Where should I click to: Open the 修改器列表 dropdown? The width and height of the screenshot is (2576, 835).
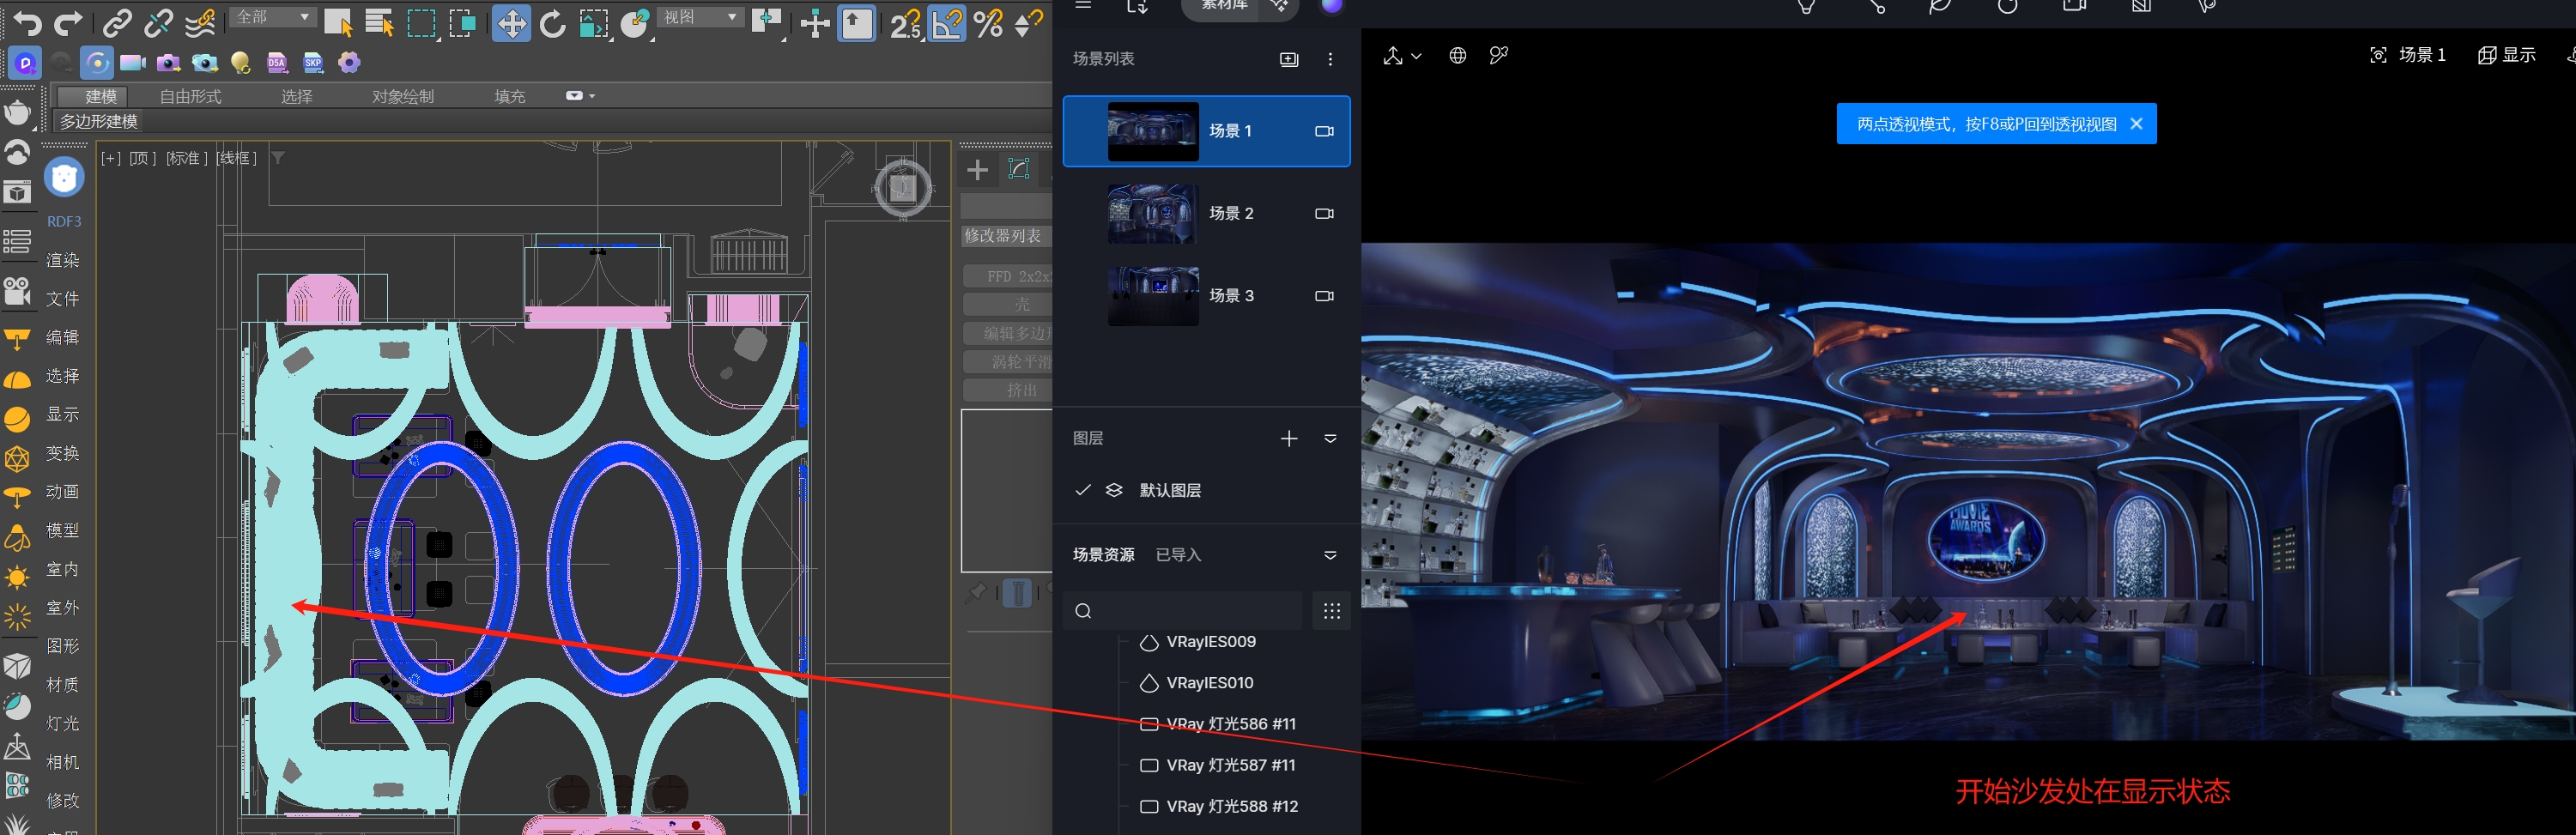click(1006, 236)
